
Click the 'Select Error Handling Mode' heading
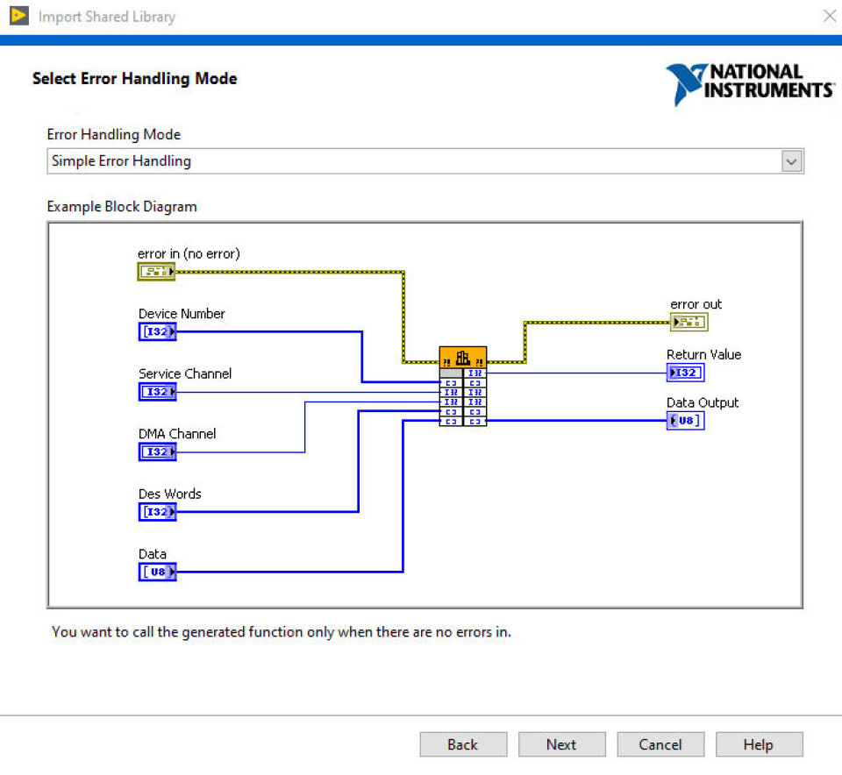[135, 78]
